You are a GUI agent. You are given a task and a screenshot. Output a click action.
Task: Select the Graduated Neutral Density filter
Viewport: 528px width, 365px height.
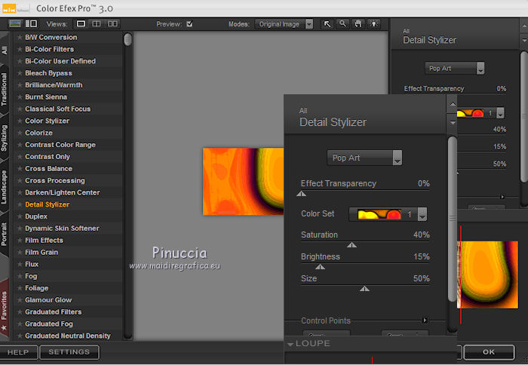click(x=68, y=336)
